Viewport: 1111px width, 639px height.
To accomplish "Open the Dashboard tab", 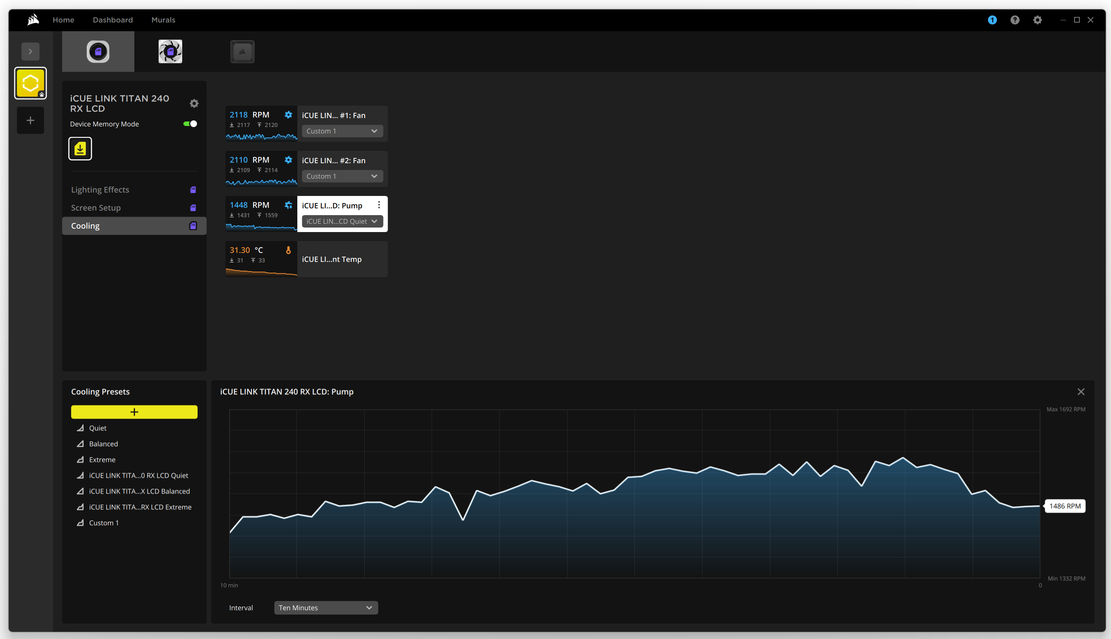I will point(113,20).
